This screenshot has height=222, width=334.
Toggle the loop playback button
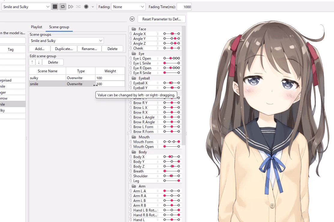(62, 7)
